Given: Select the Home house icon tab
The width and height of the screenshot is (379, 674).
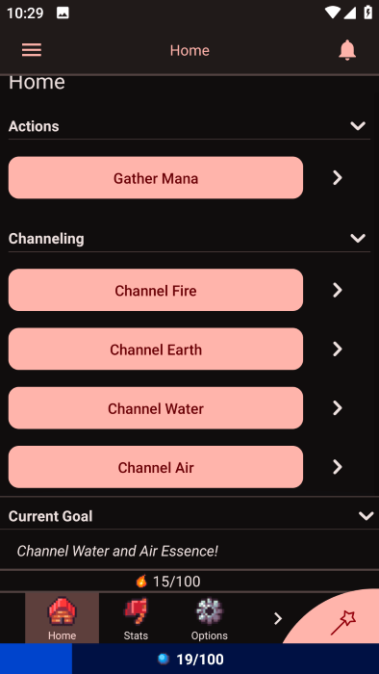Looking at the screenshot, I should (62, 618).
